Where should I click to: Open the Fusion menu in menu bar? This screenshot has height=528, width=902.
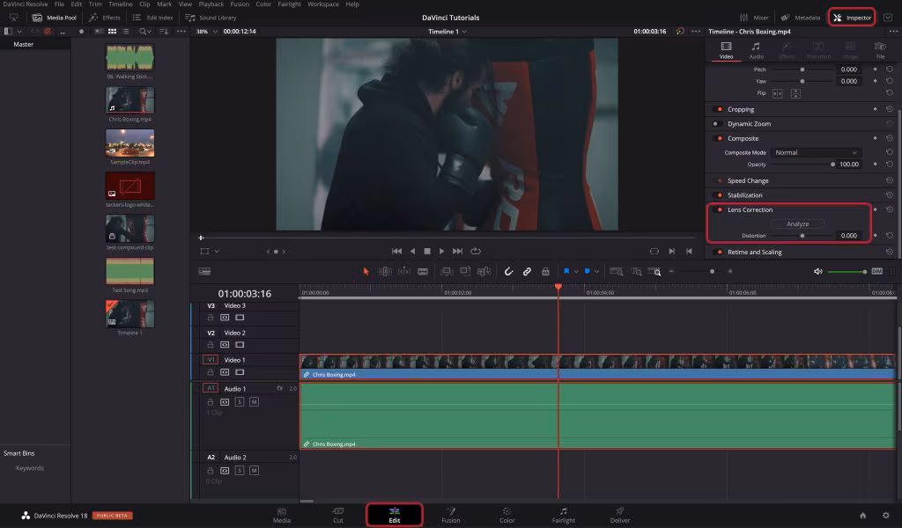pyautogui.click(x=240, y=4)
